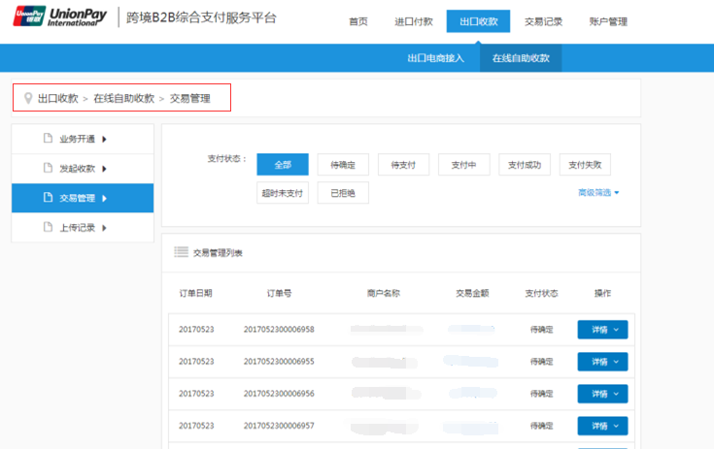Click document icon beside 上传记录
The height and width of the screenshot is (449, 714).
47,227
